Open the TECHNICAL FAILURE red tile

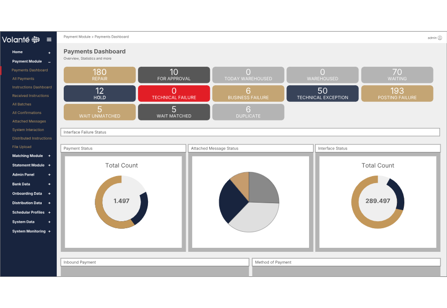(174, 94)
